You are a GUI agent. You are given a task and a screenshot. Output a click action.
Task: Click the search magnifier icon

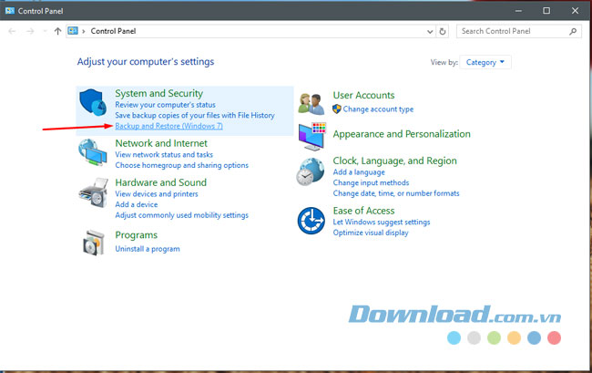(573, 31)
